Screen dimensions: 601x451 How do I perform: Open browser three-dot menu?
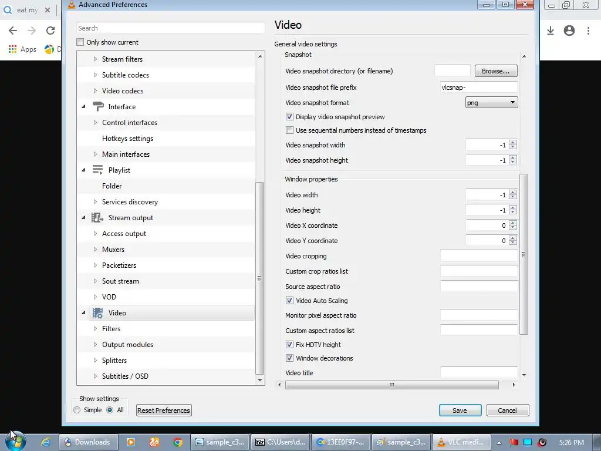pos(588,31)
